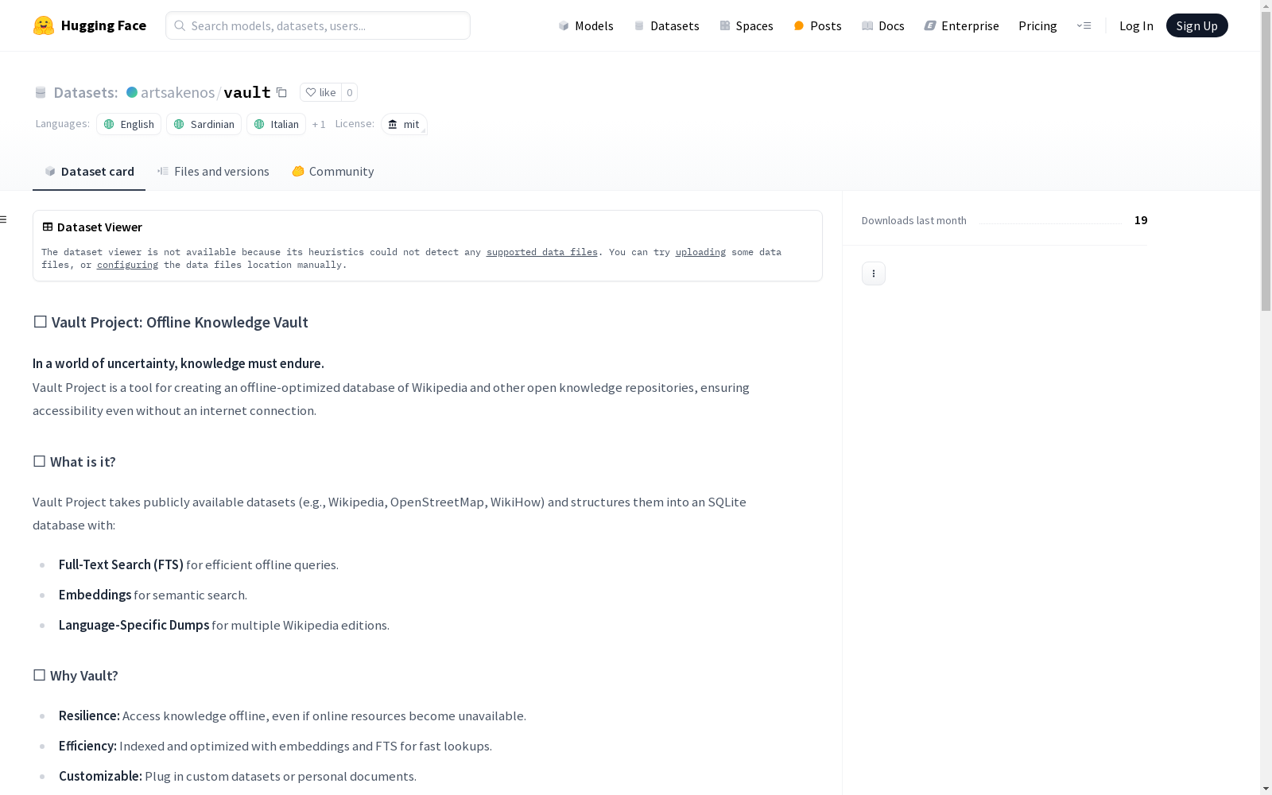Image resolution: width=1272 pixels, height=795 pixels.
Task: Click the like count number
Action: 349,92
